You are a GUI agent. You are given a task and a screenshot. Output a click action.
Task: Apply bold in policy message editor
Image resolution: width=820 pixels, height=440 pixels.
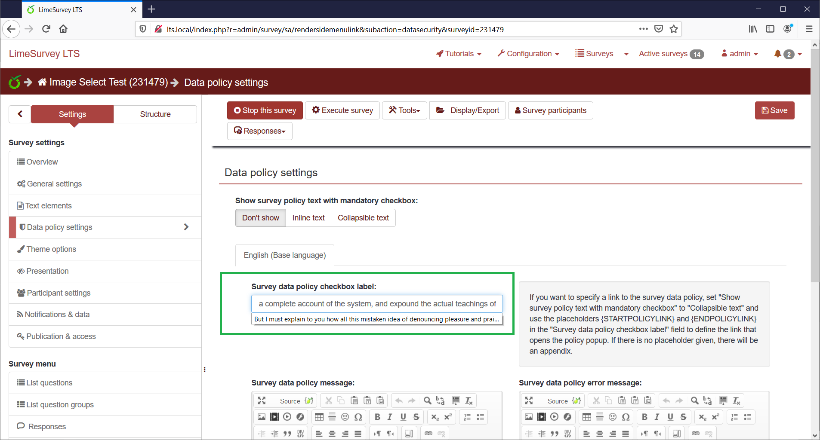377,417
